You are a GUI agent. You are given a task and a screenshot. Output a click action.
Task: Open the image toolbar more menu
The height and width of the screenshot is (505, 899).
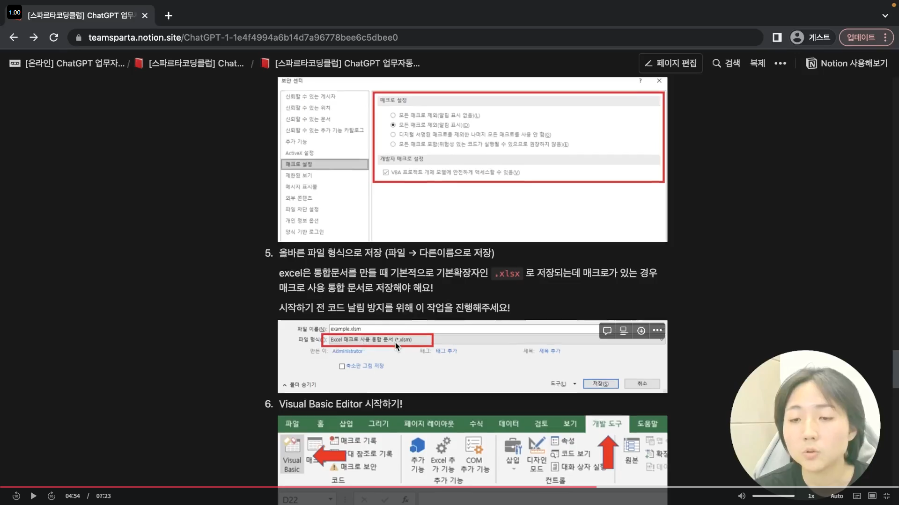(x=657, y=331)
